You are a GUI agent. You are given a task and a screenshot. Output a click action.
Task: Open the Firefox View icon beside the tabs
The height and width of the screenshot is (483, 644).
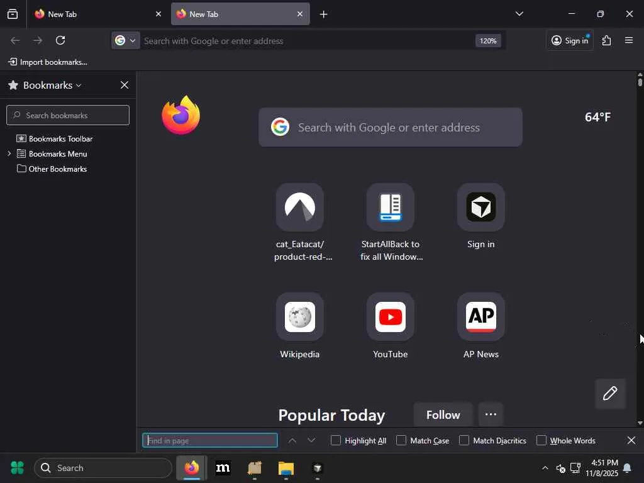13,14
